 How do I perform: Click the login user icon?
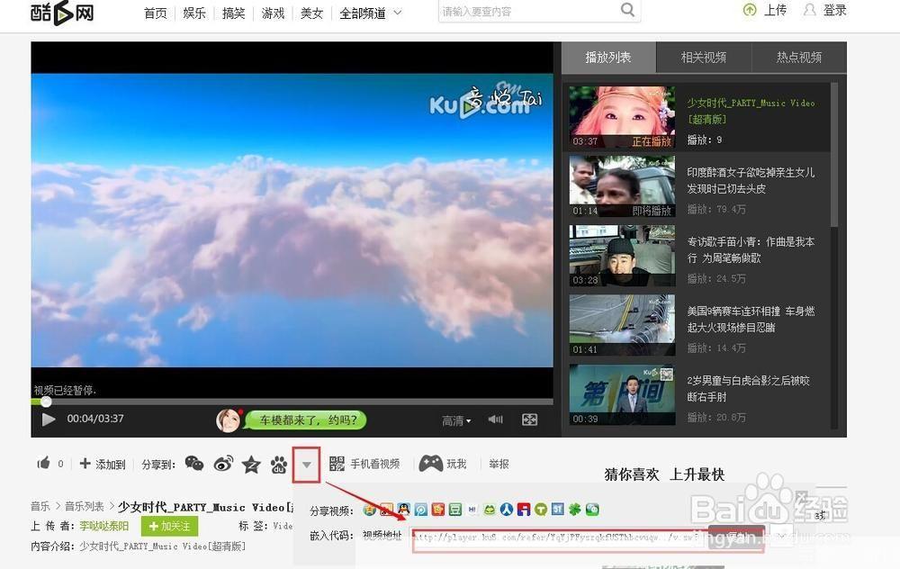pos(809,10)
